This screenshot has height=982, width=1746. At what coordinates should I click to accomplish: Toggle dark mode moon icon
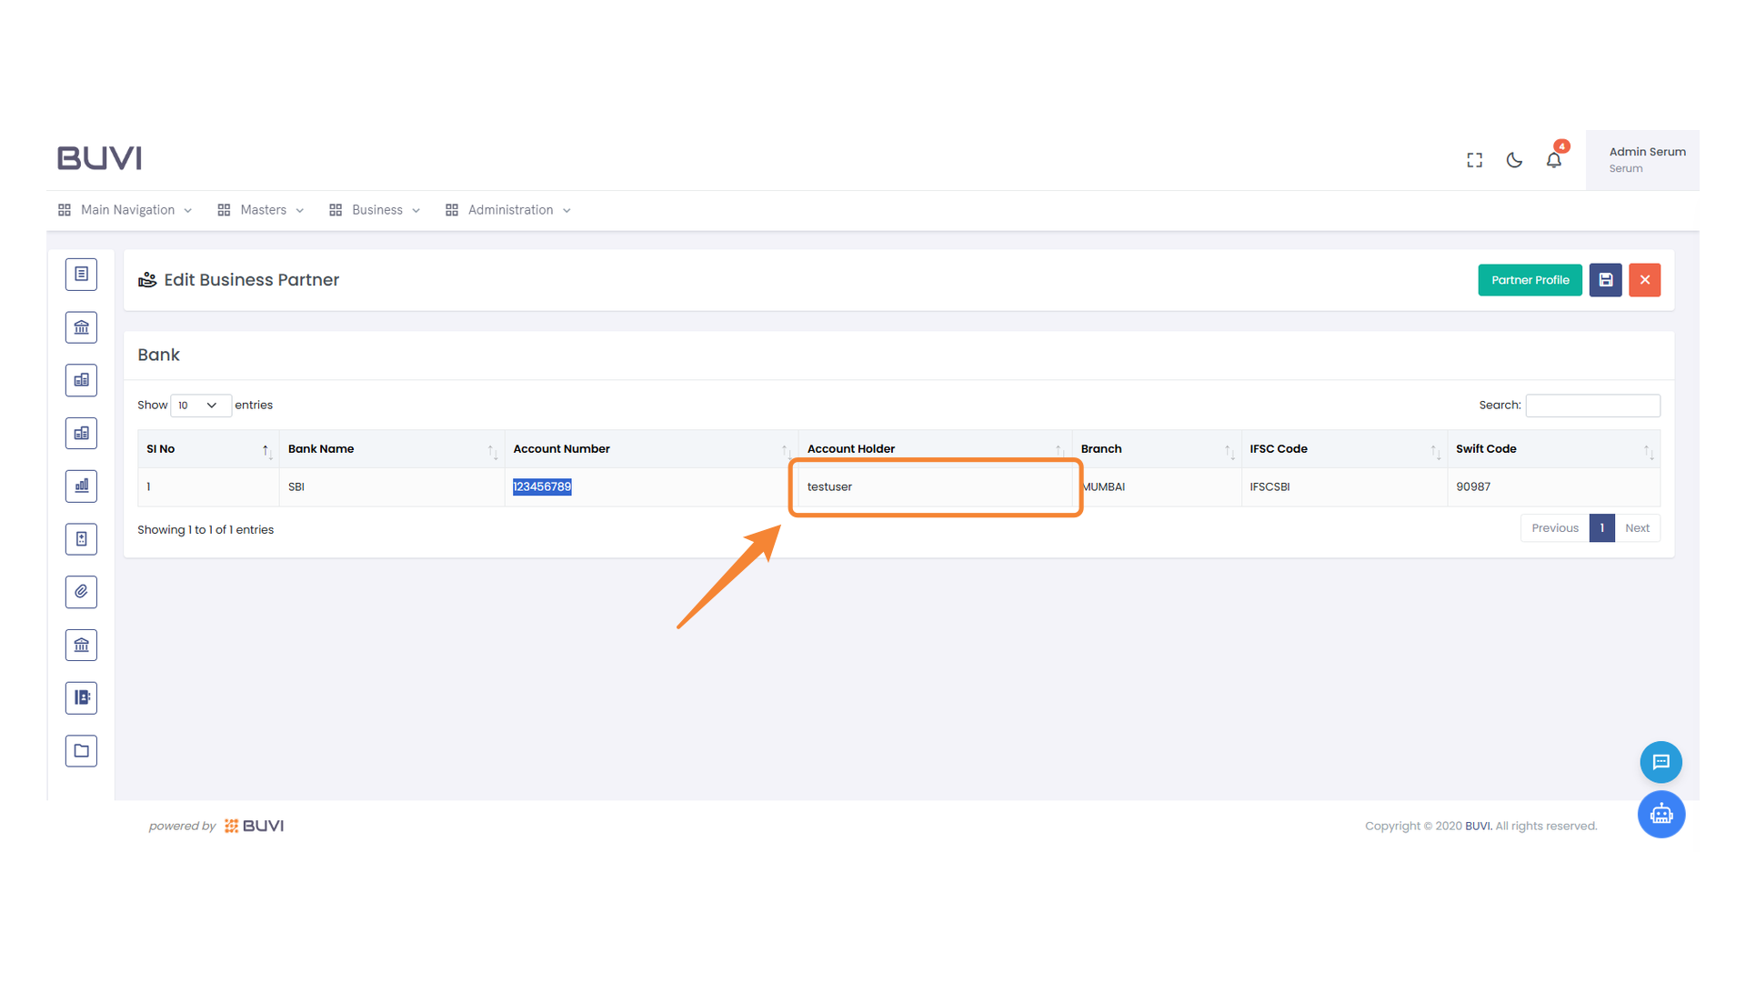(x=1514, y=160)
